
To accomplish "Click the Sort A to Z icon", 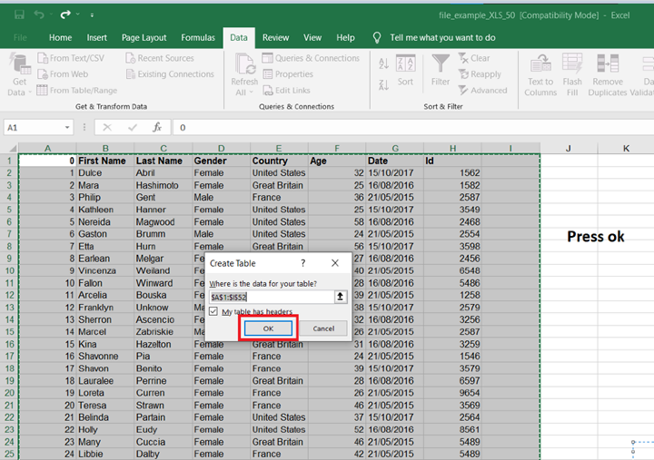I will [382, 63].
